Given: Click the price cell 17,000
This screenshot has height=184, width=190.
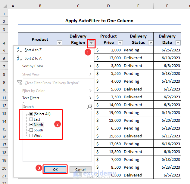Looking at the screenshot, I should (x=109, y=58).
